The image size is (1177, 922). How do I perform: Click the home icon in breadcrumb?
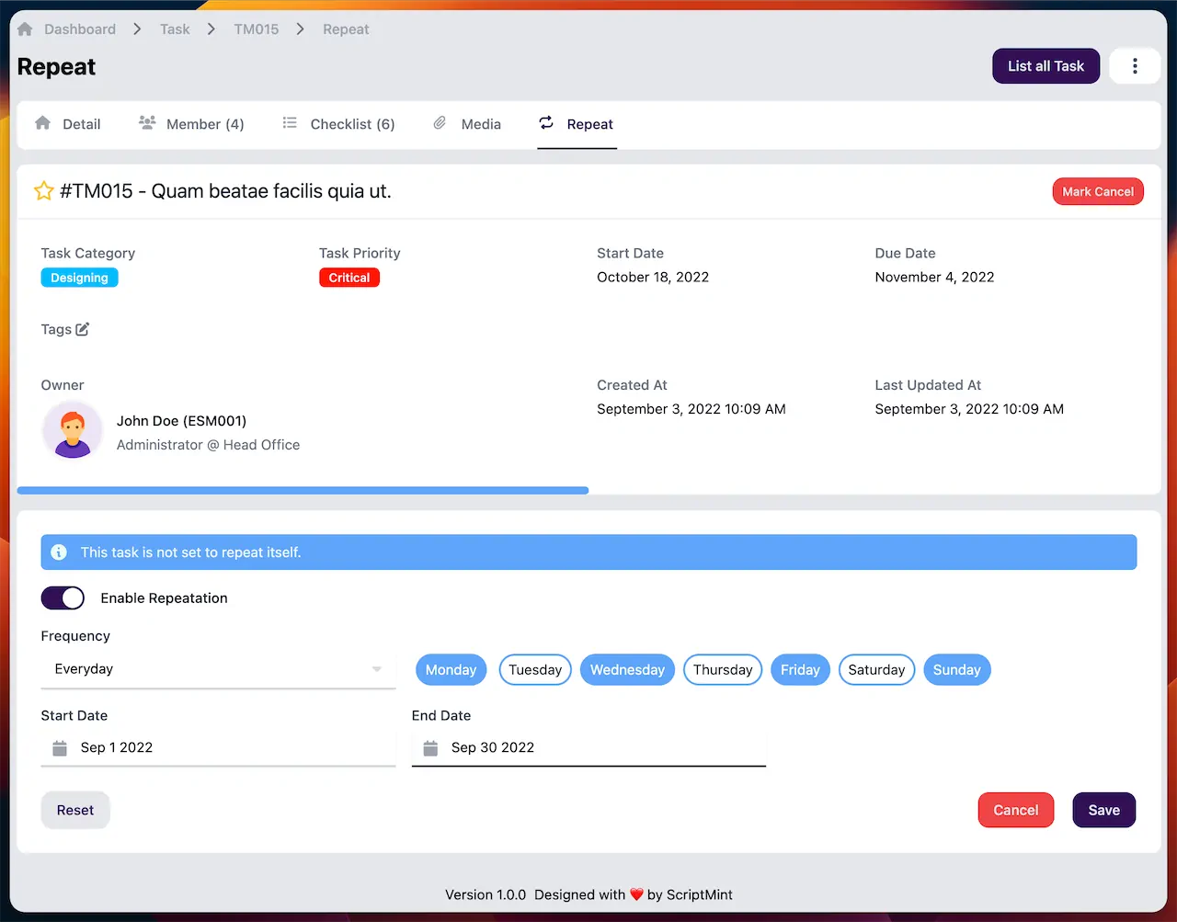25,29
